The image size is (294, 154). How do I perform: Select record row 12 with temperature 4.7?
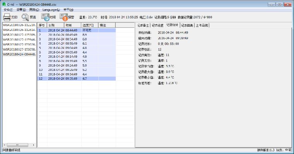click(x=77, y=79)
